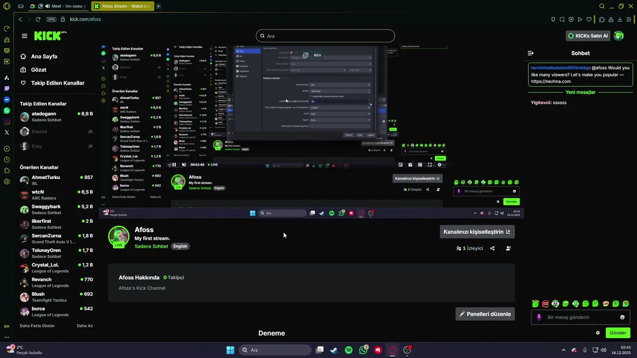Viewport: 637px width, 358px height.
Task: Open the Elwind offline channel
Action: pyautogui.click(x=56, y=132)
